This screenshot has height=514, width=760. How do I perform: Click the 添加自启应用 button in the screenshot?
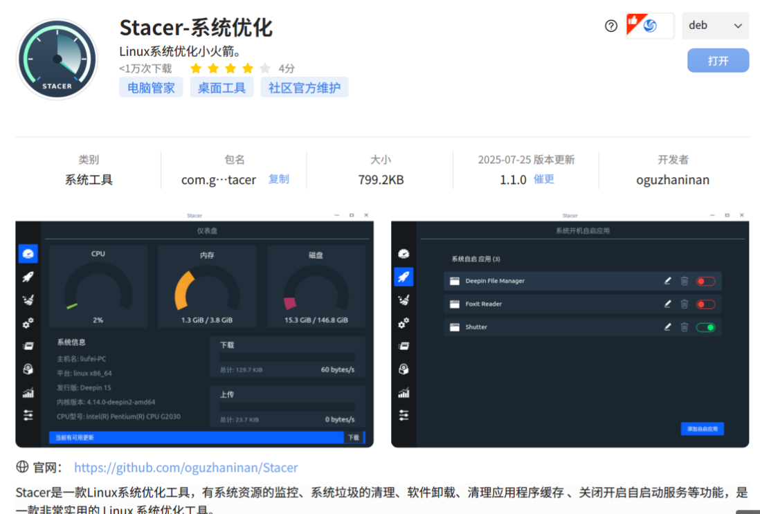[x=703, y=429]
